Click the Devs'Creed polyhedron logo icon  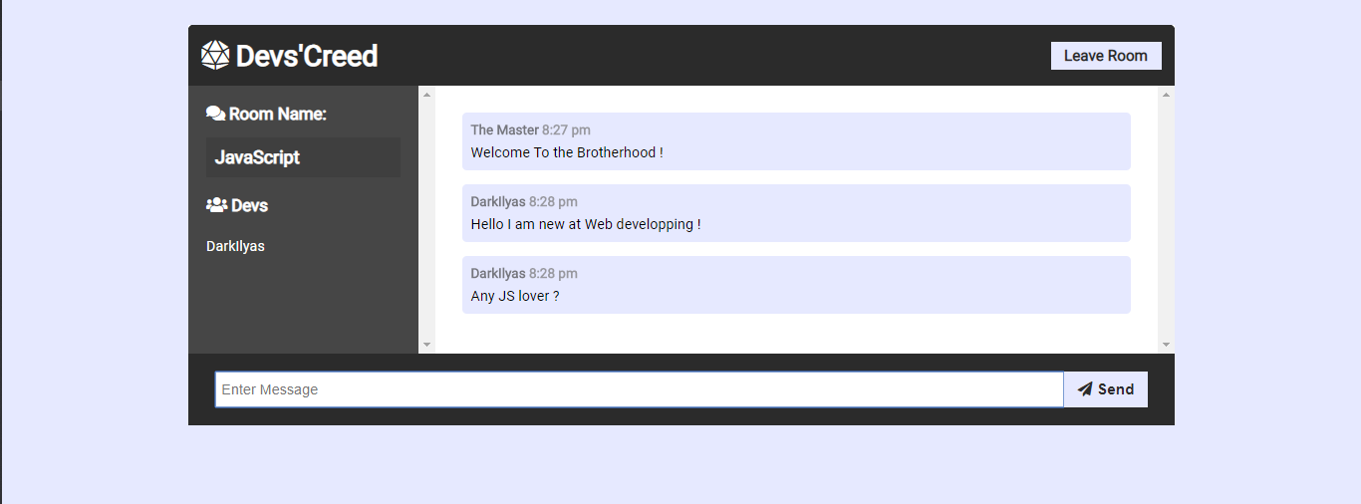(x=215, y=56)
